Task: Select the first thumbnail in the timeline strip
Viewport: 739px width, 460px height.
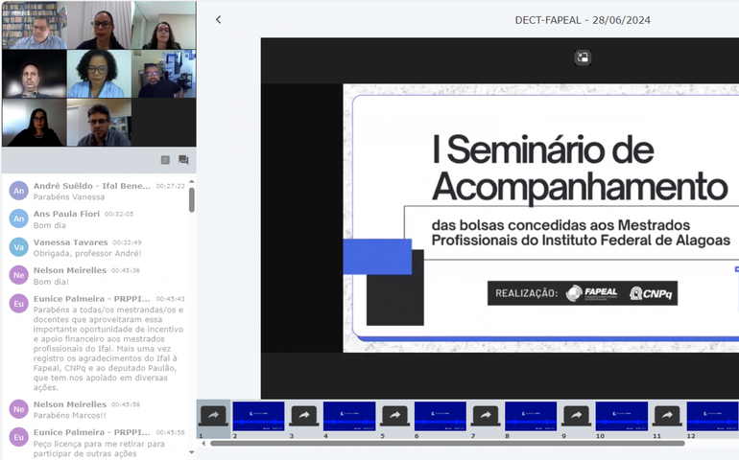Action: click(213, 416)
